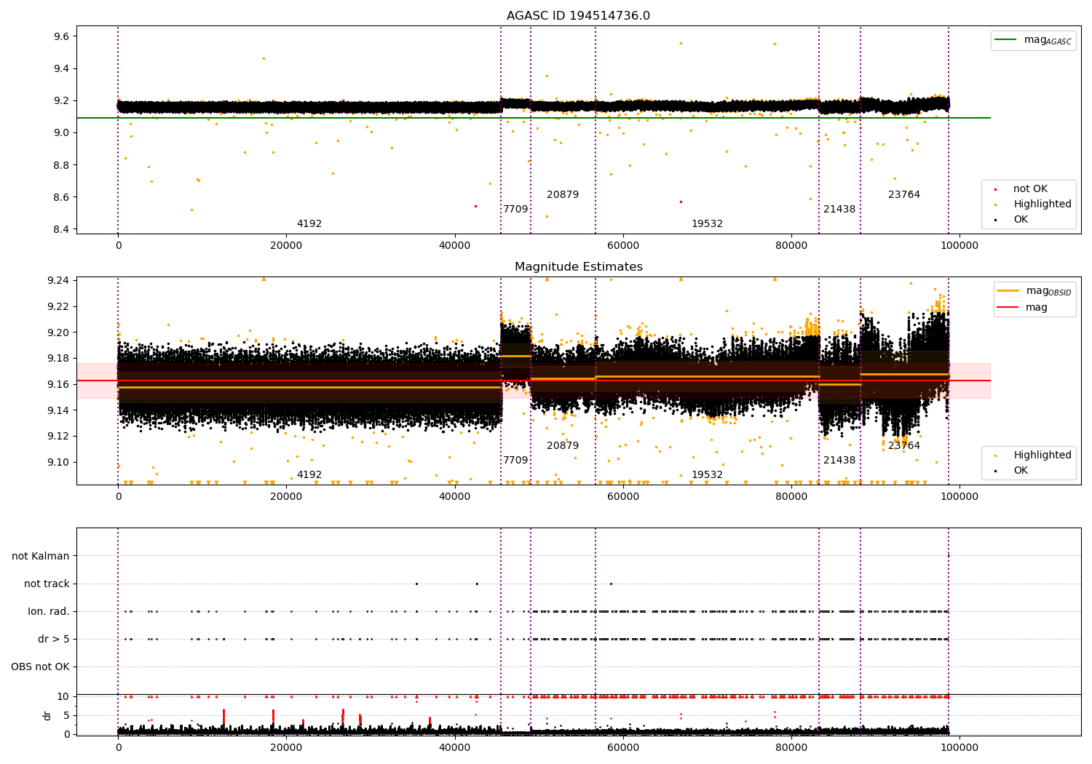The width and height of the screenshot is (1092, 764).
Task: Click the 'Ion. rad.' axis label
Action: click(49, 612)
